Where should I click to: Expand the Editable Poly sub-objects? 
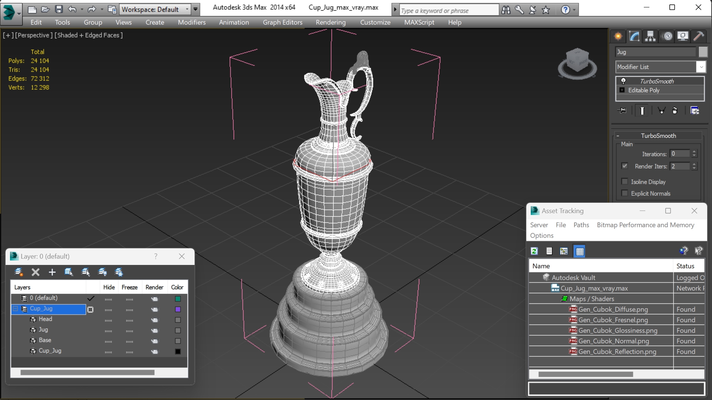pyautogui.click(x=622, y=90)
